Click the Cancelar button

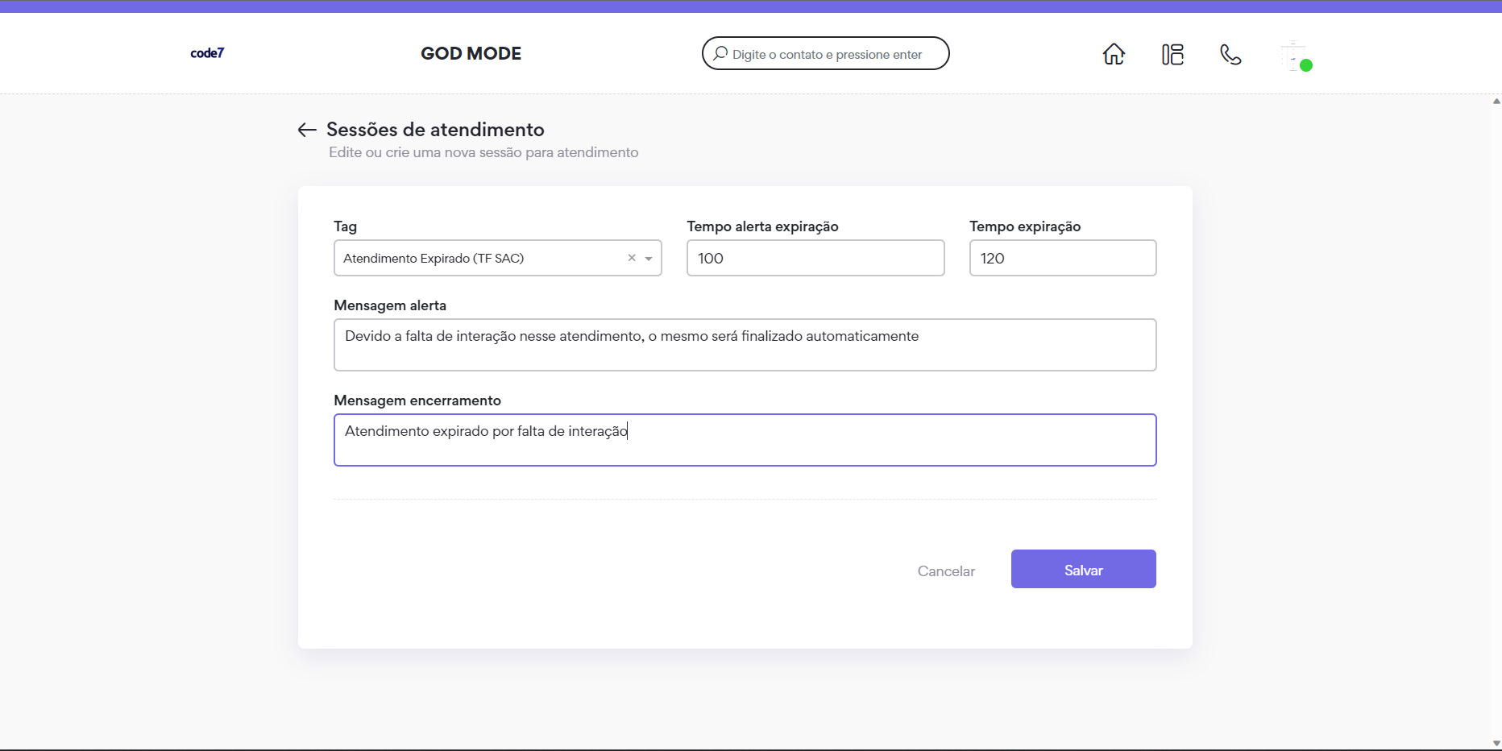(x=946, y=571)
